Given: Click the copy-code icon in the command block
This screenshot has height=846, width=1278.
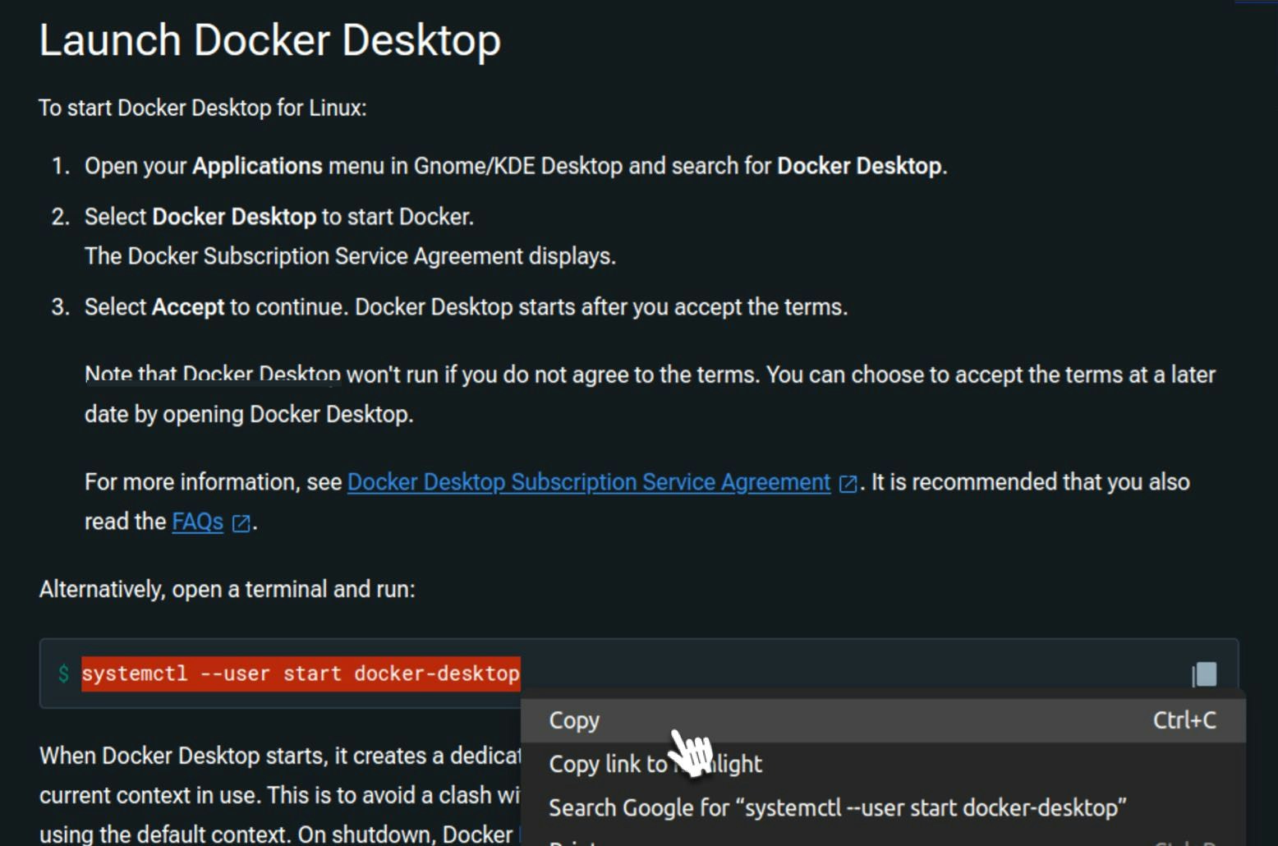Looking at the screenshot, I should click(1205, 674).
